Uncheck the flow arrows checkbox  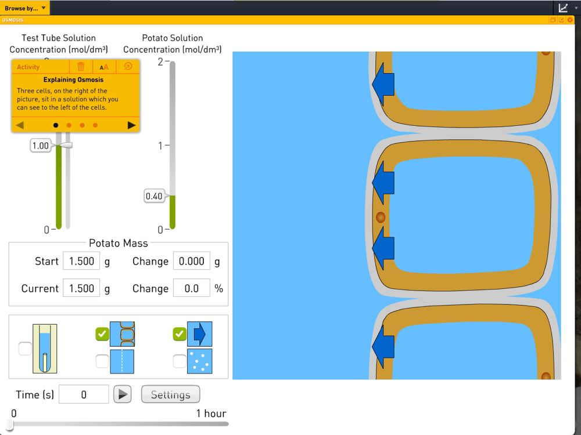click(x=180, y=334)
